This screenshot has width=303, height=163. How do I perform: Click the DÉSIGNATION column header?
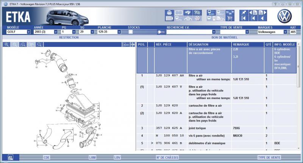point(209,45)
